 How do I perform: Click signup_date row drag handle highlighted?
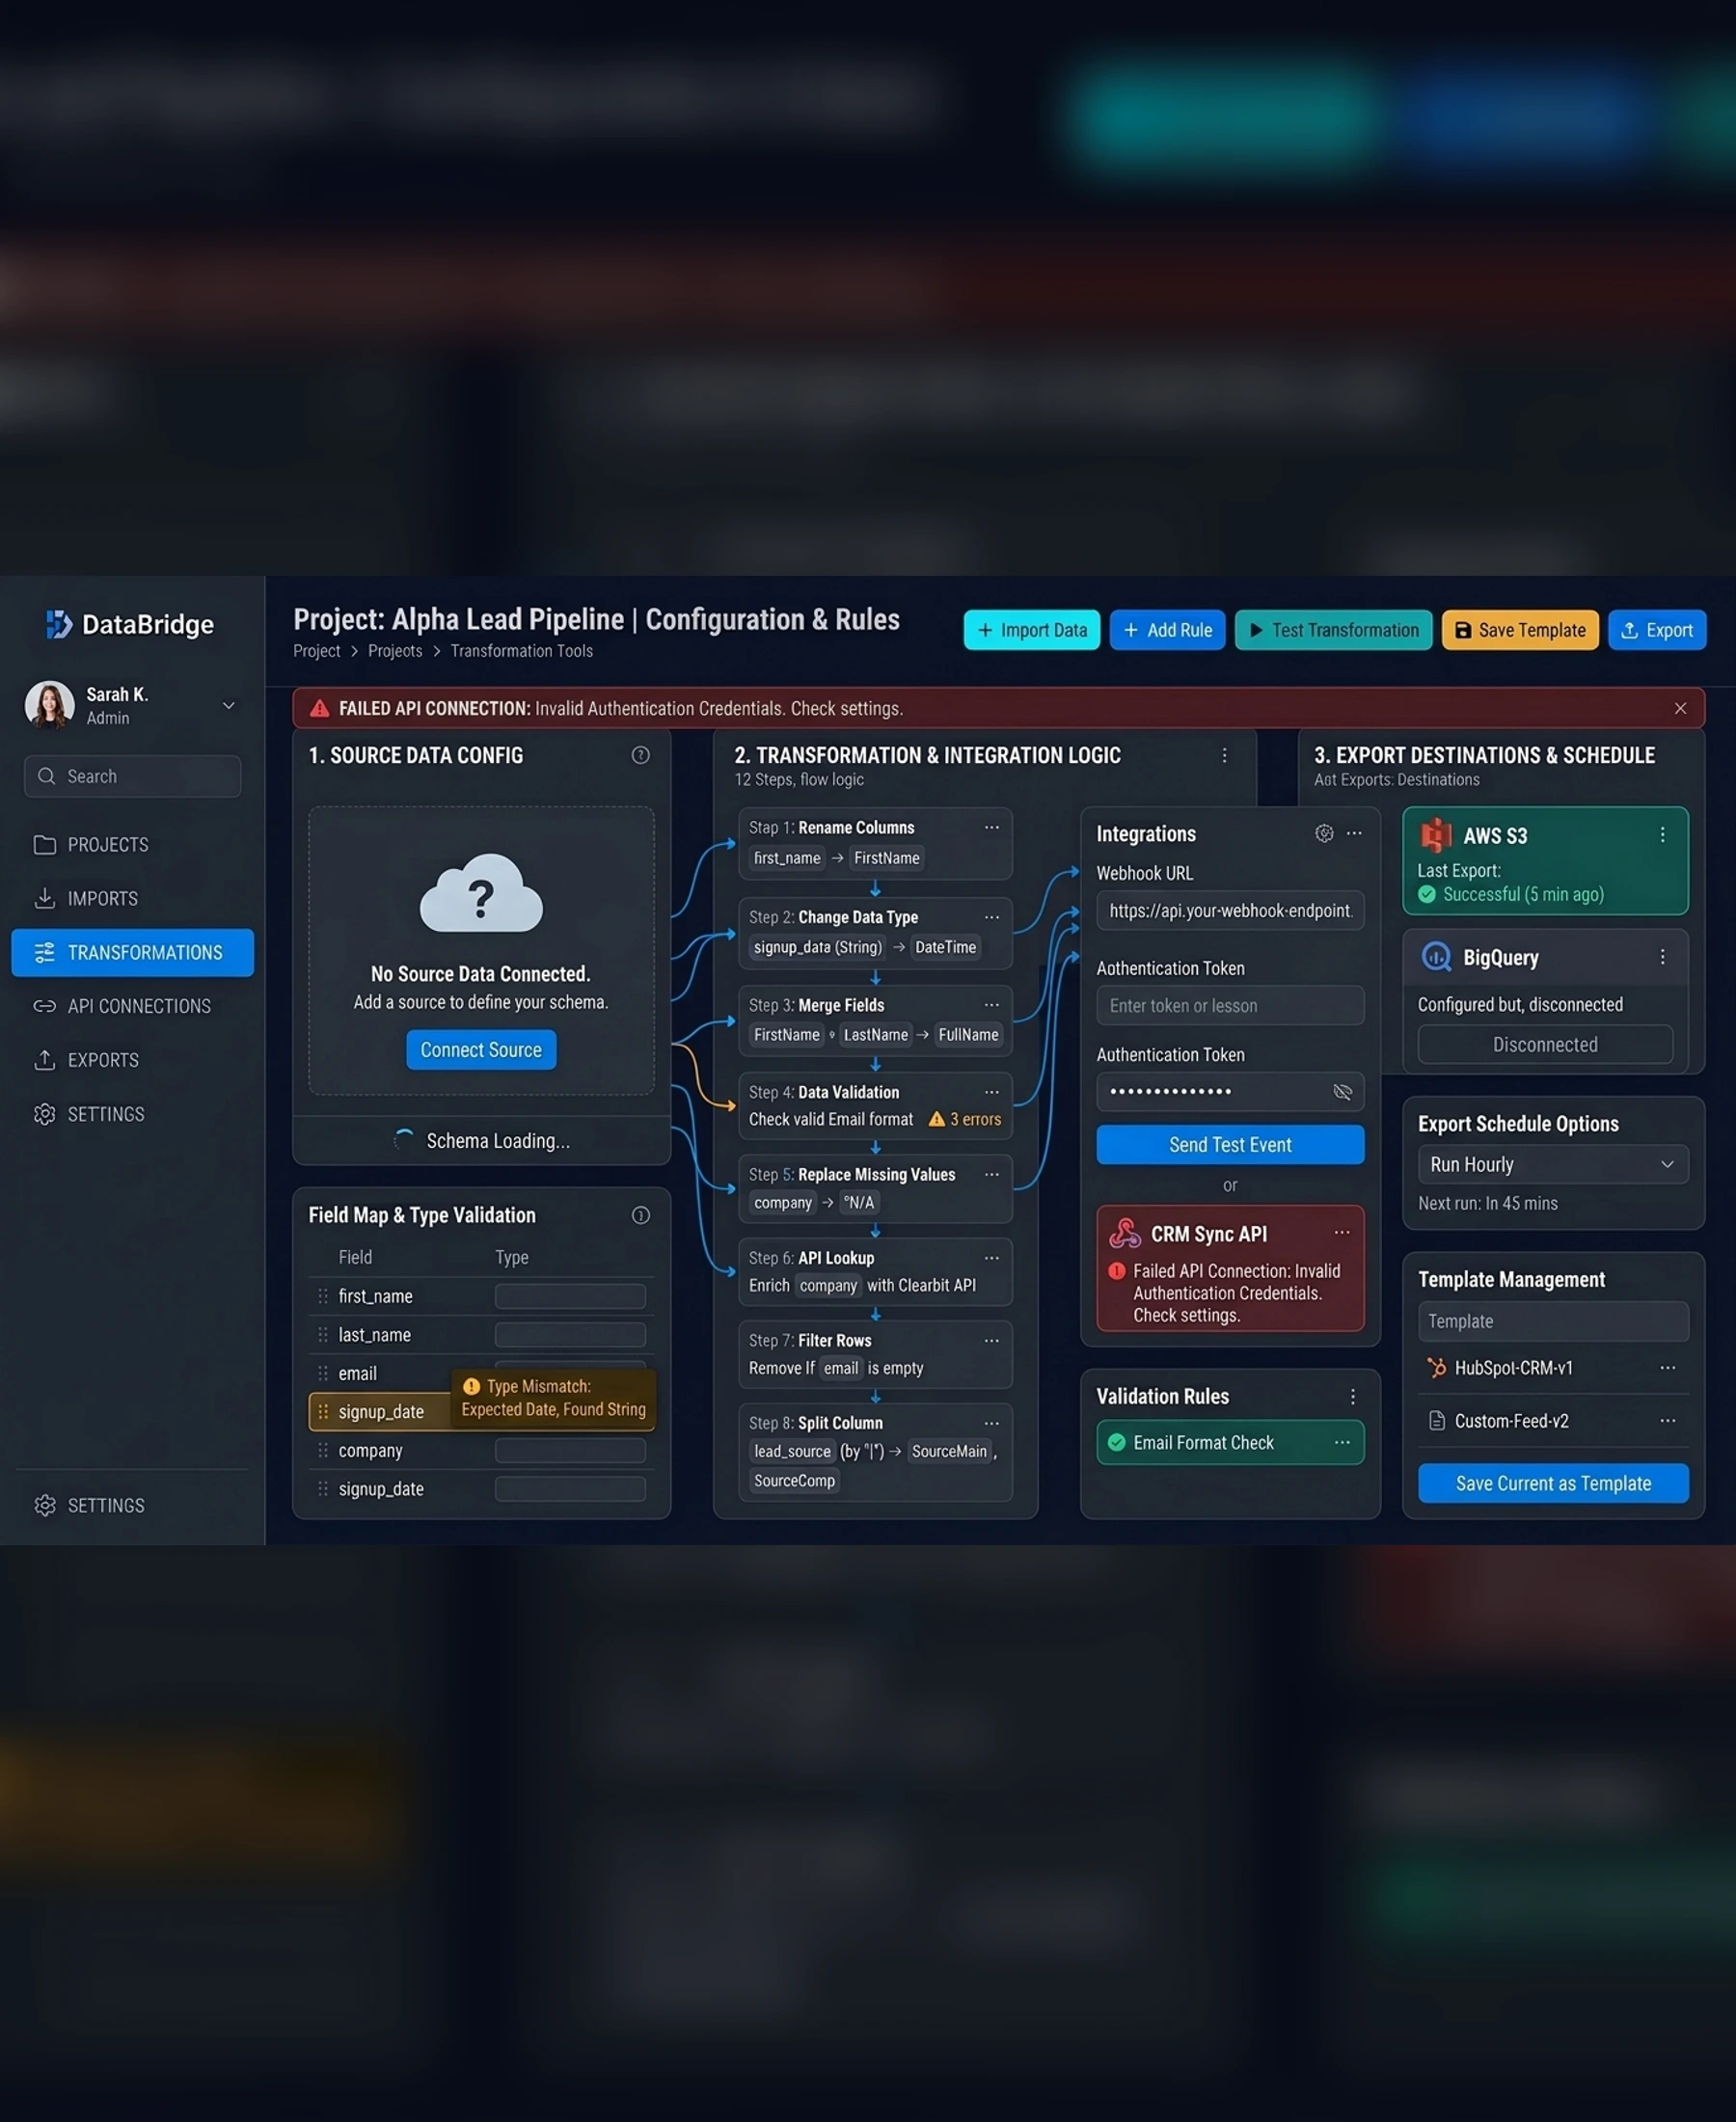click(x=323, y=1412)
